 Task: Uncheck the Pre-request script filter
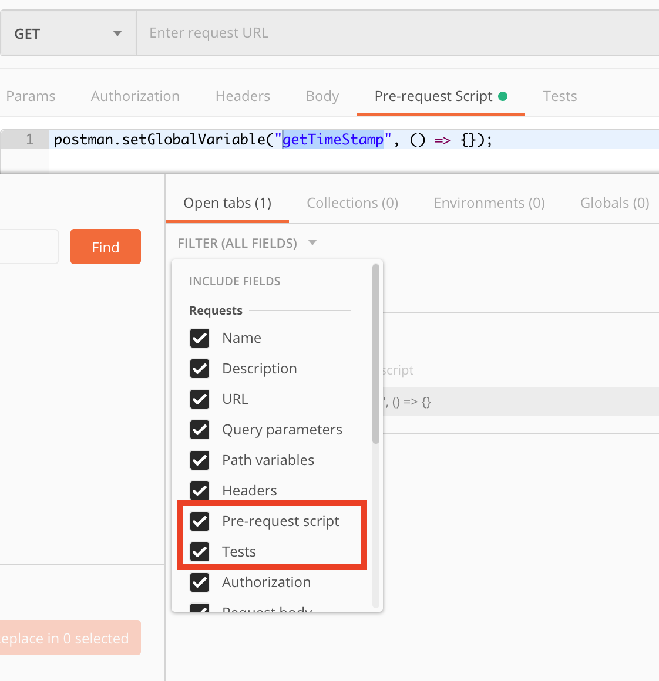(200, 521)
